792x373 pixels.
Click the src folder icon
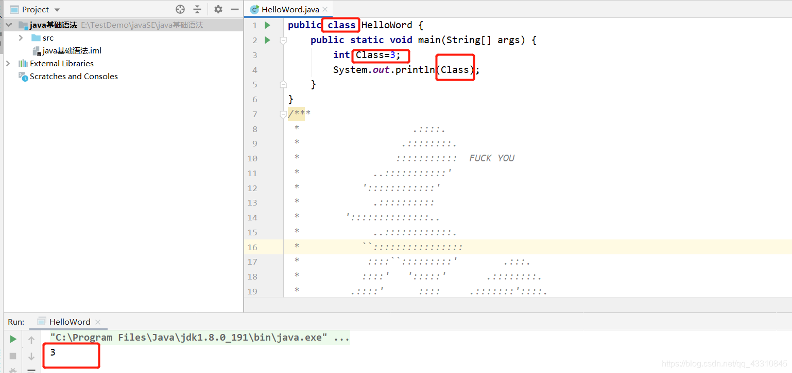click(x=36, y=38)
